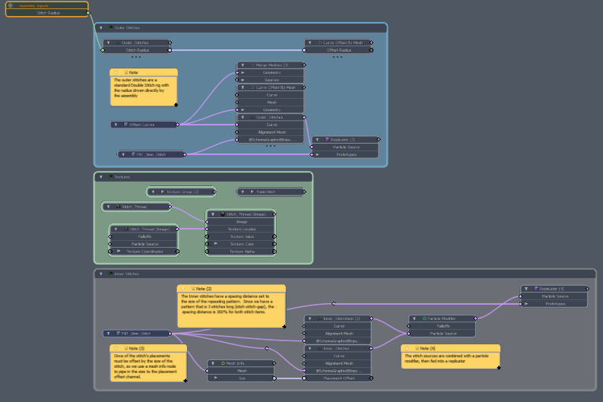Click the Textures group green icon
This screenshot has width=603, height=402.
click(111, 177)
